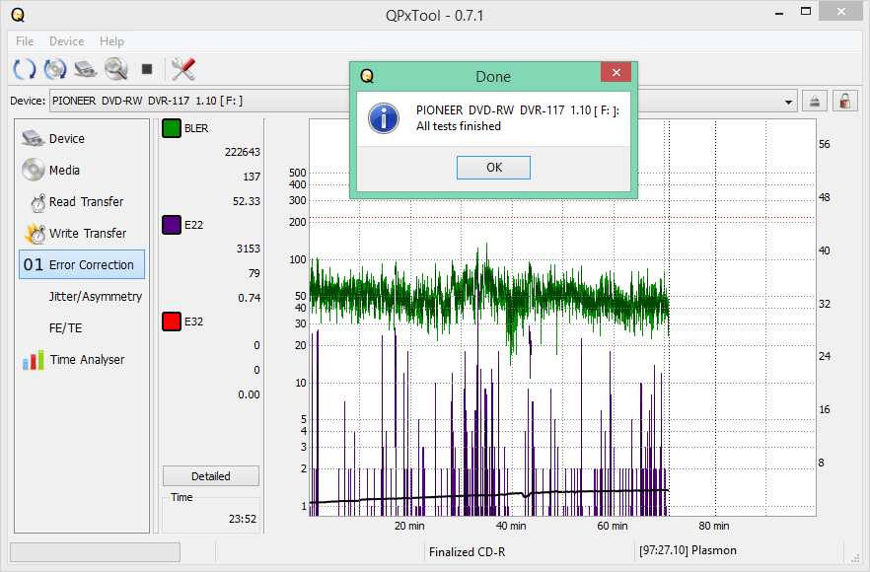Open the Help menu

(x=111, y=41)
